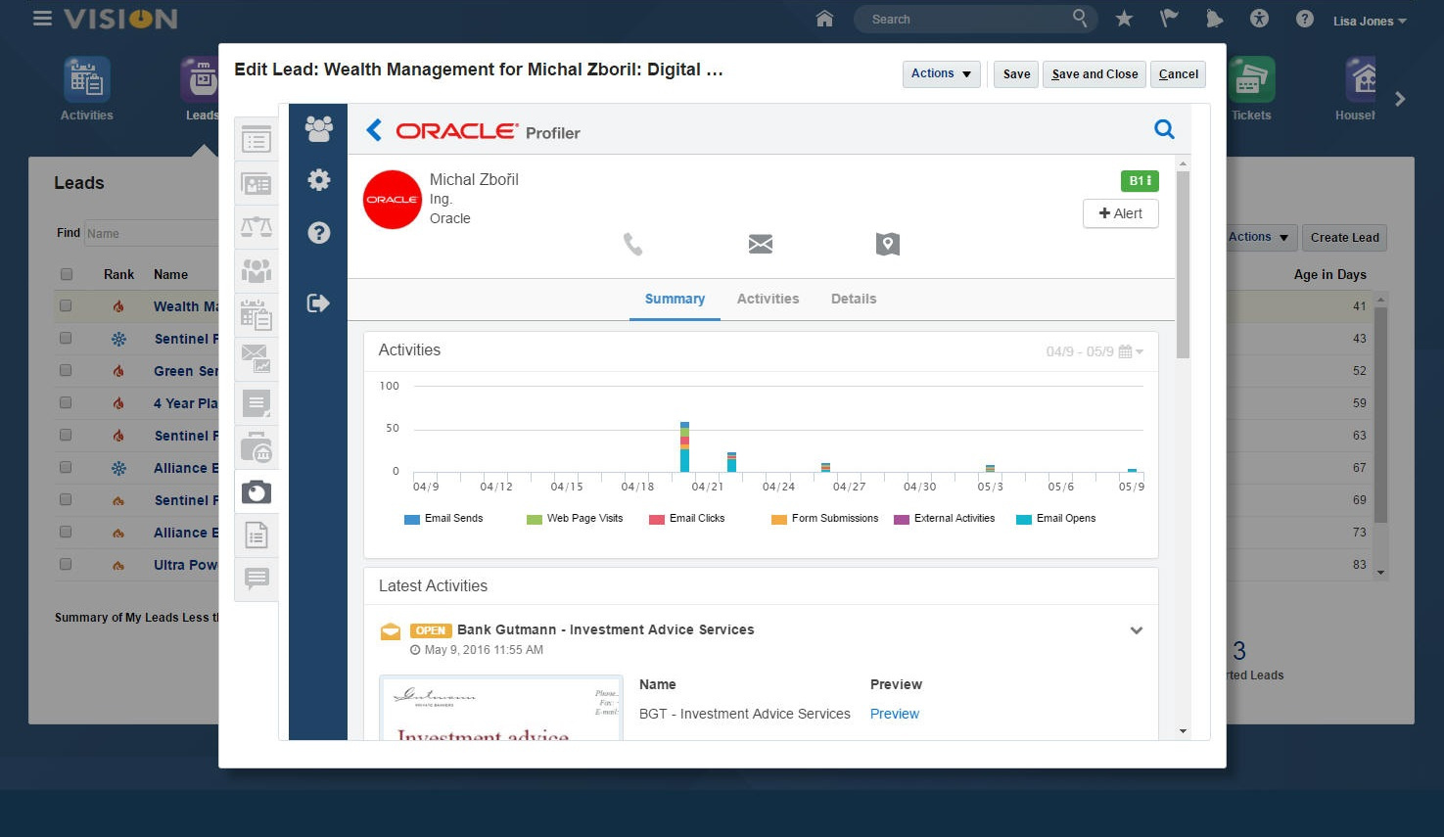Click the Create Lead button
Image resolution: width=1444 pixels, height=837 pixels.
pos(1344,237)
